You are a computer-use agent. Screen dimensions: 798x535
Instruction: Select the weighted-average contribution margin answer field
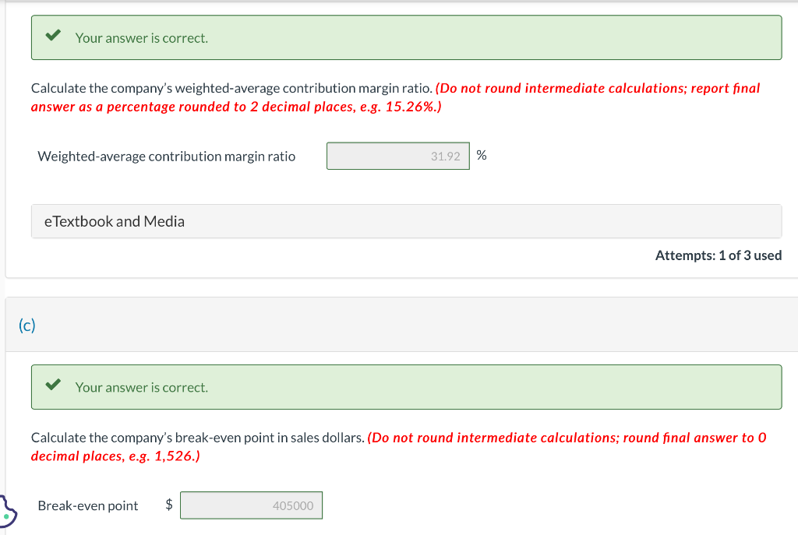(x=397, y=155)
